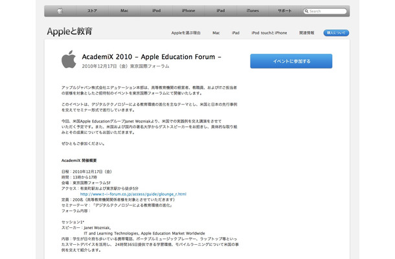Click the イベントに参加する button

291,61
